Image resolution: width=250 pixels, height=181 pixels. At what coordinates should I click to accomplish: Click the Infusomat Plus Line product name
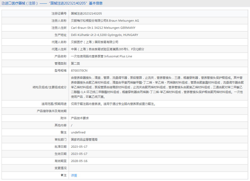click(x=101, y=56)
